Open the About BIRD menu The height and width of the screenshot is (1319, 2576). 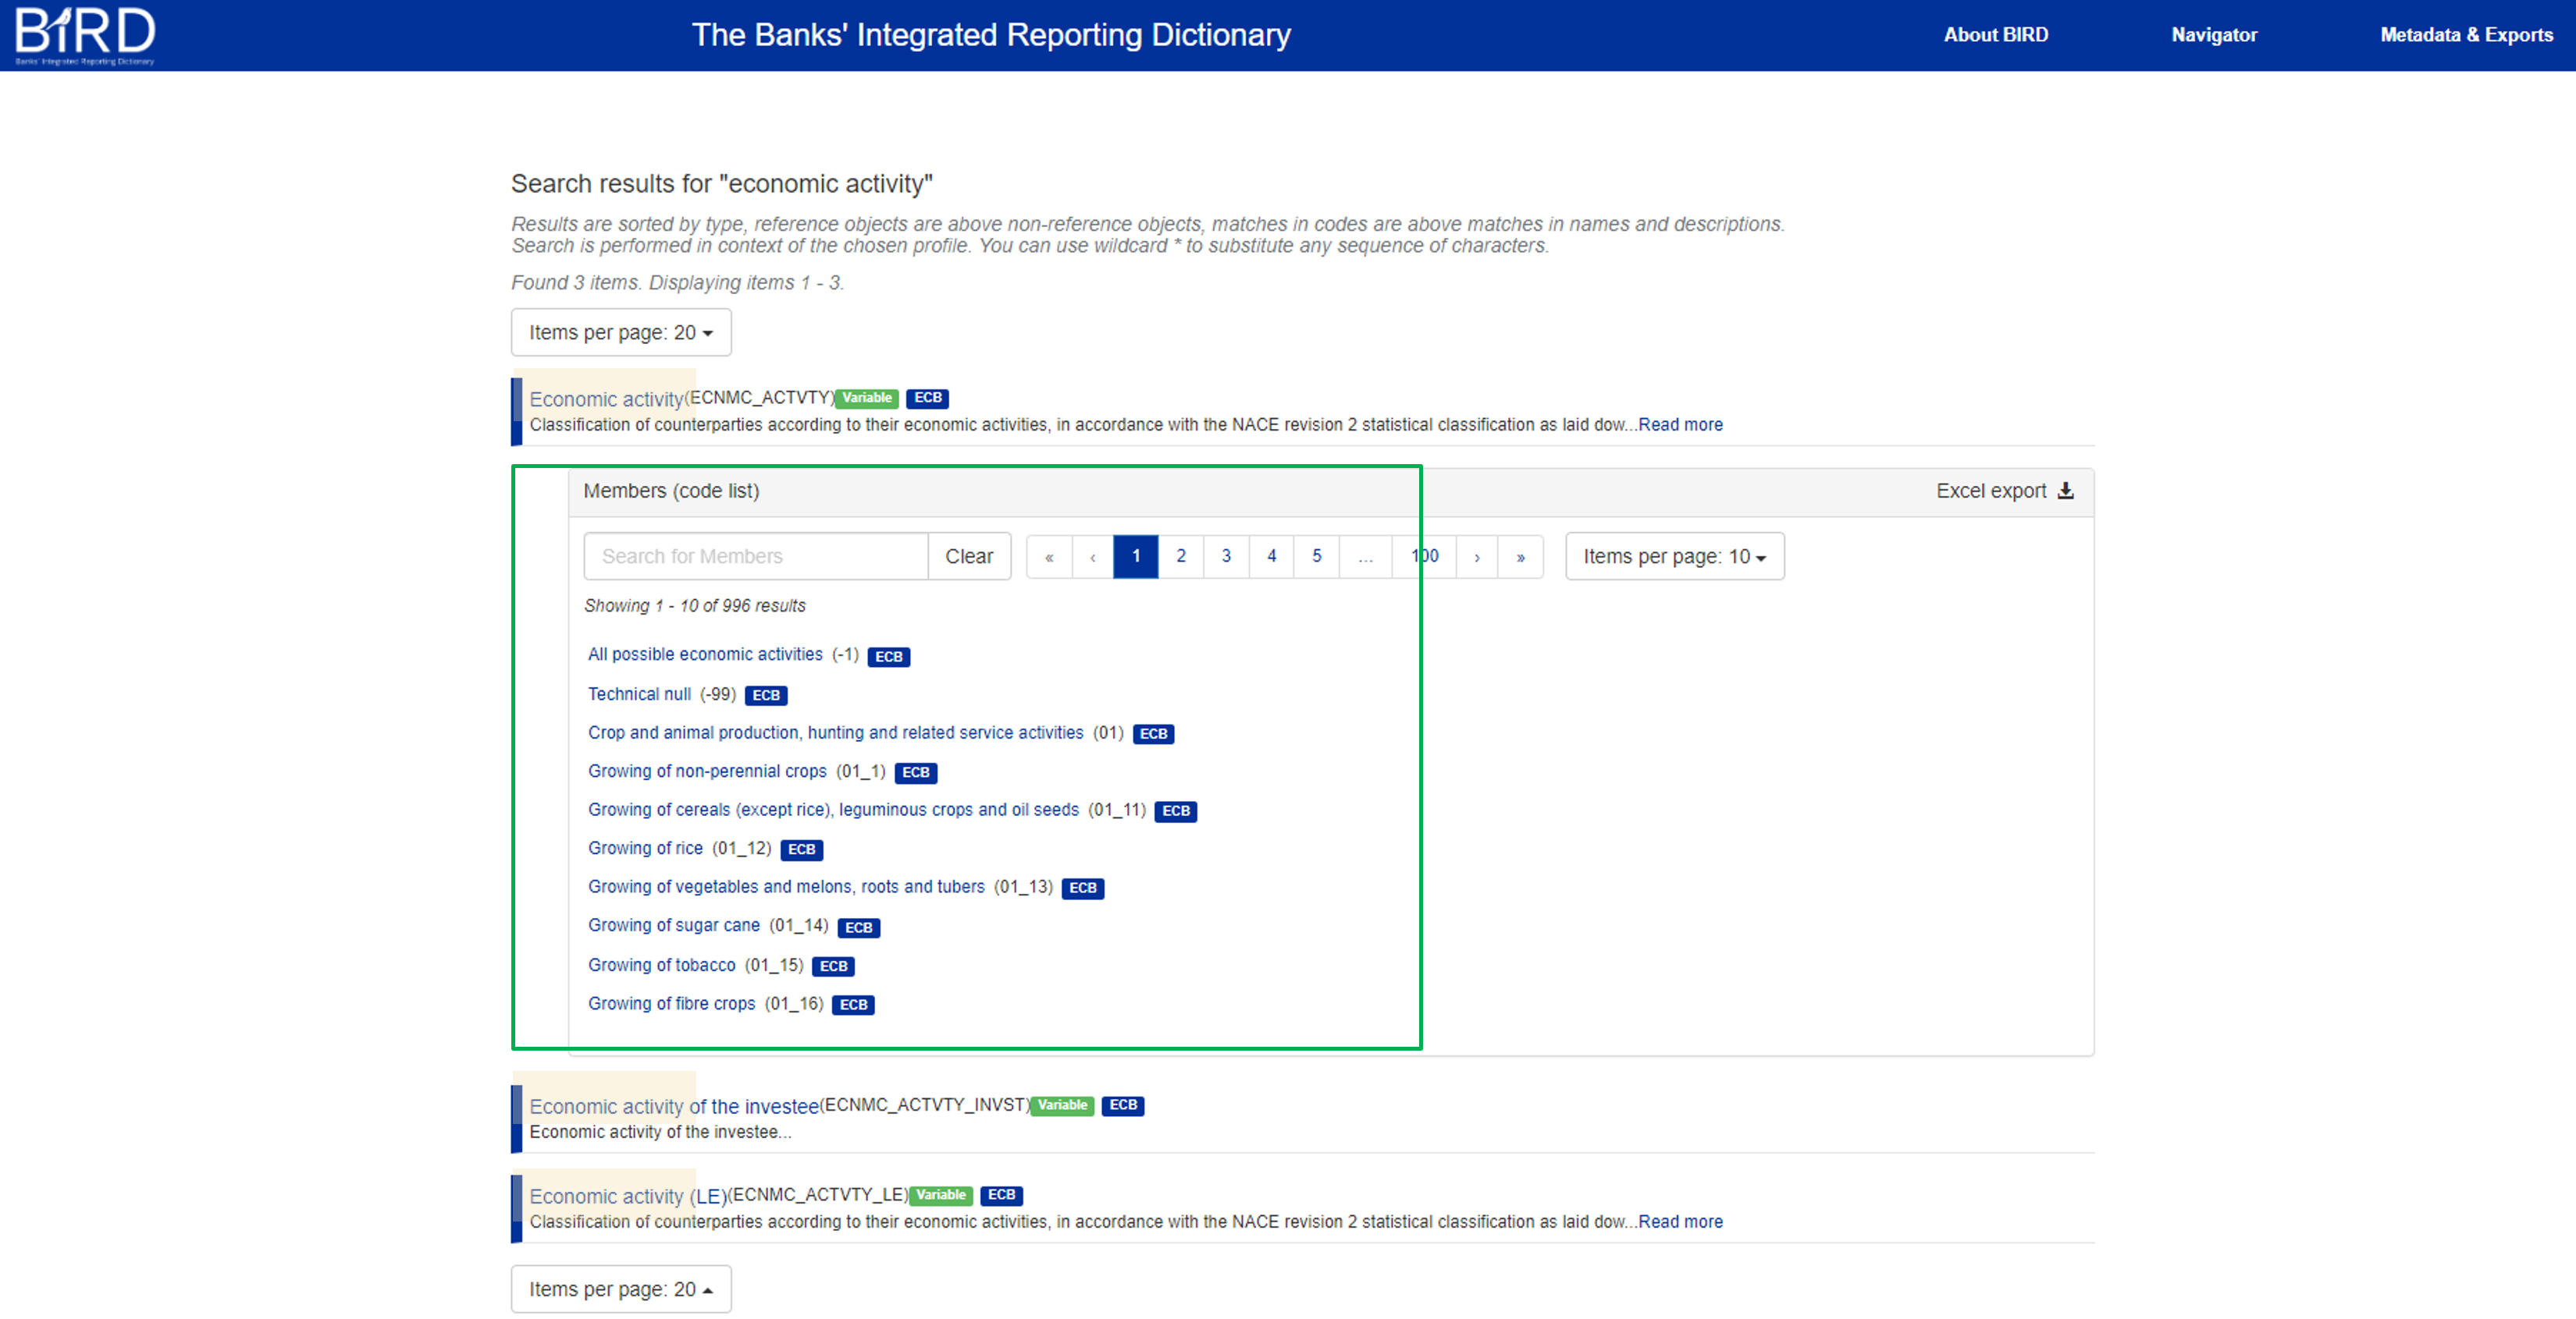[x=1995, y=35]
